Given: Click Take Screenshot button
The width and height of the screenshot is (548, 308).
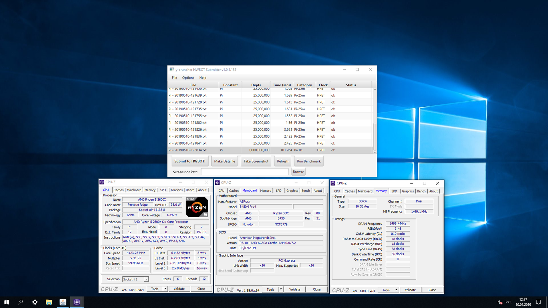Looking at the screenshot, I should tap(256, 161).
